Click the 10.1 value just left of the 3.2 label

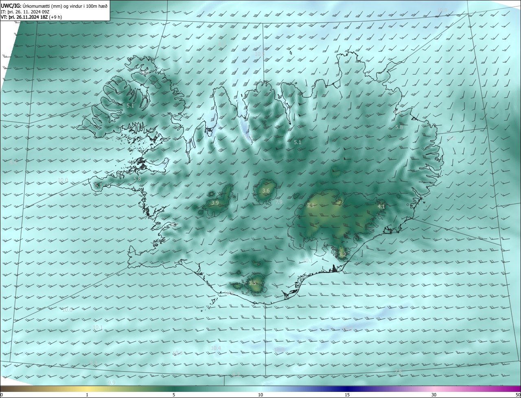point(308,261)
